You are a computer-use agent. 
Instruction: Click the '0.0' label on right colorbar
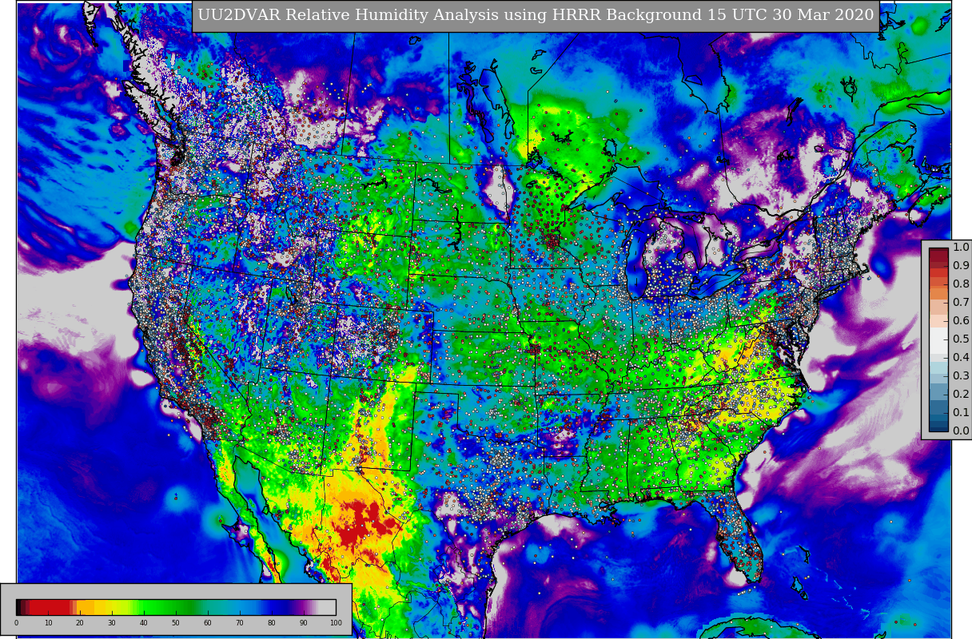tap(961, 431)
